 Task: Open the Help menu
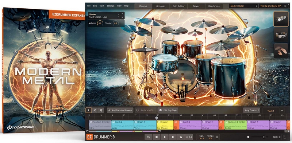pyautogui.click(x=126, y=6)
